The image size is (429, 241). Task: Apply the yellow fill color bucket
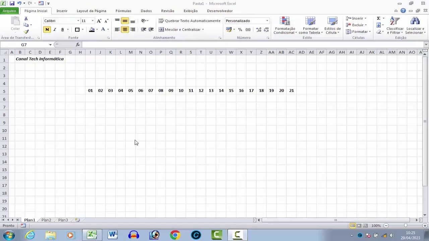(x=92, y=29)
